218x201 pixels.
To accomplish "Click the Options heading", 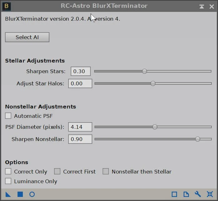I will coord(17,162).
